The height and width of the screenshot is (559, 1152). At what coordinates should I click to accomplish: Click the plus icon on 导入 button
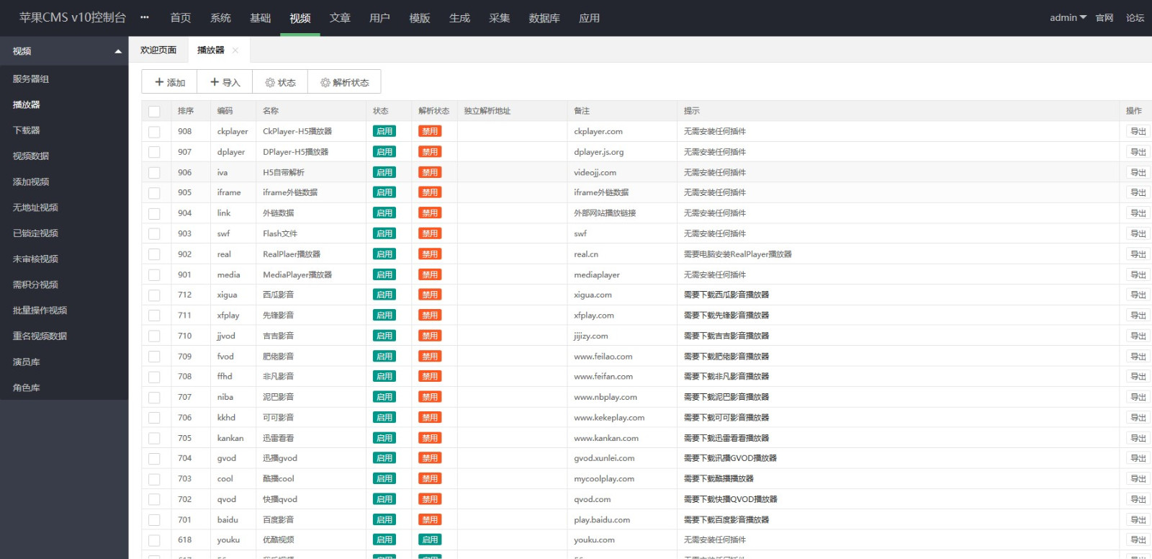[215, 82]
